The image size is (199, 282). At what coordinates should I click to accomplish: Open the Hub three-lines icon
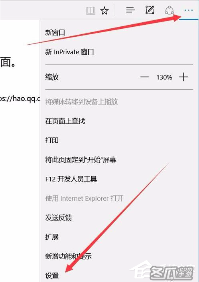point(130,10)
